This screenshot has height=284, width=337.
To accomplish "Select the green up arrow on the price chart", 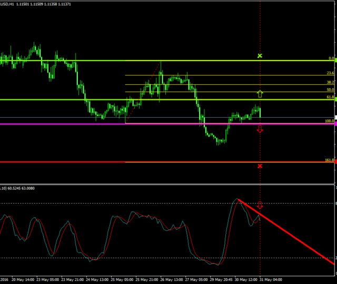I will [x=260, y=94].
